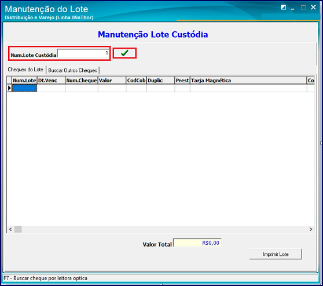Click the Num.Cheque column header

pos(82,81)
